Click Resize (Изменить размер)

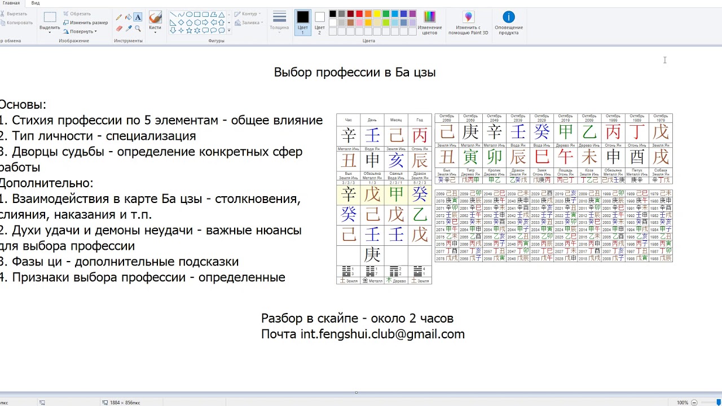click(x=85, y=23)
